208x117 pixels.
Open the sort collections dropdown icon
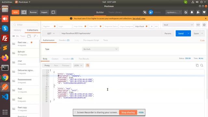pos(36,36)
